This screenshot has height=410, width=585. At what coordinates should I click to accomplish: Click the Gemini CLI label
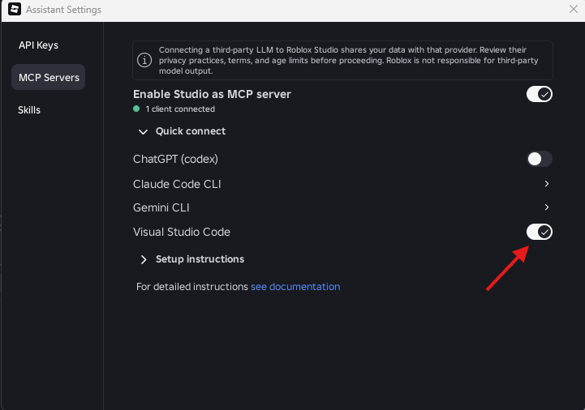click(x=161, y=207)
